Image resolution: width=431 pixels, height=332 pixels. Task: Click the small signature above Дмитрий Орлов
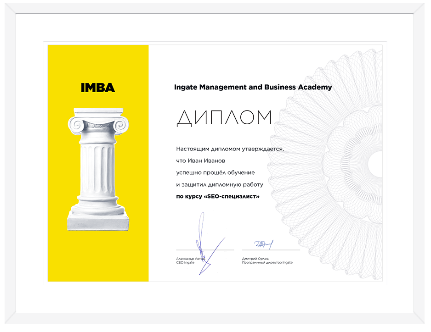pyautogui.click(x=264, y=244)
